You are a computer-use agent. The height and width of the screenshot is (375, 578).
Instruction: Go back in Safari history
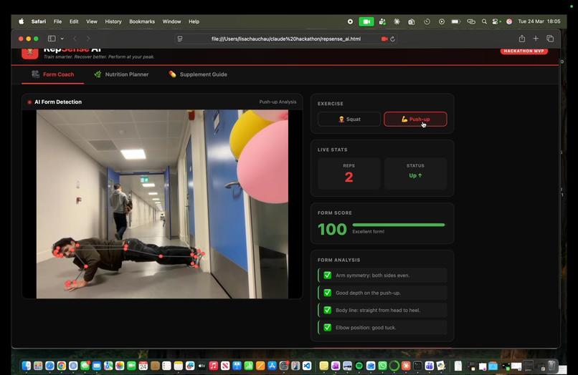tap(75, 39)
